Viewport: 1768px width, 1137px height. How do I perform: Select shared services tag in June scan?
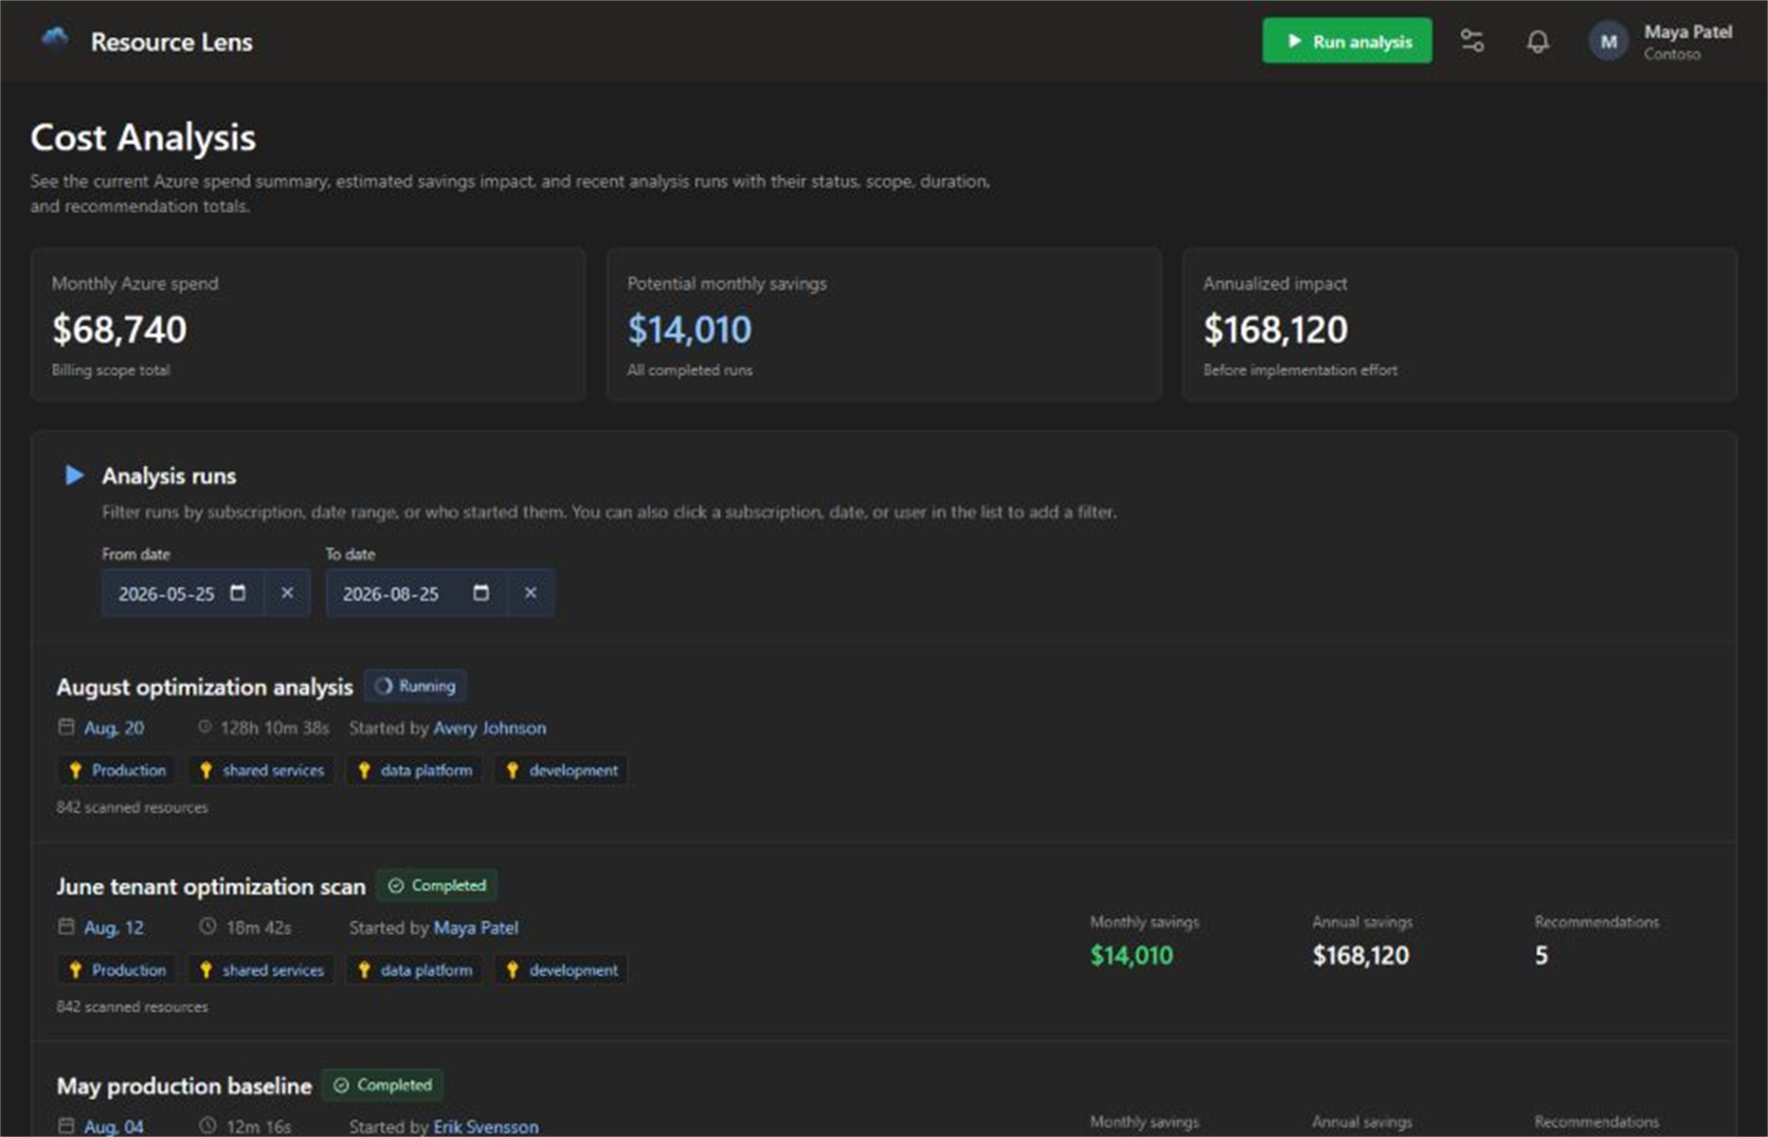point(262,969)
